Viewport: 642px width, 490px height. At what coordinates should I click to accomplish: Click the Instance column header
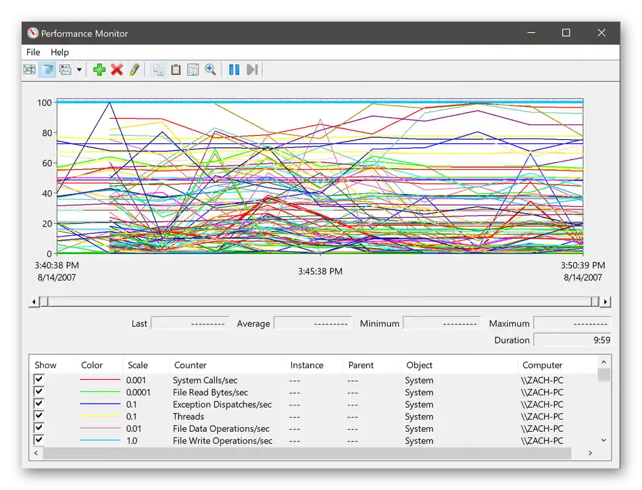click(307, 365)
